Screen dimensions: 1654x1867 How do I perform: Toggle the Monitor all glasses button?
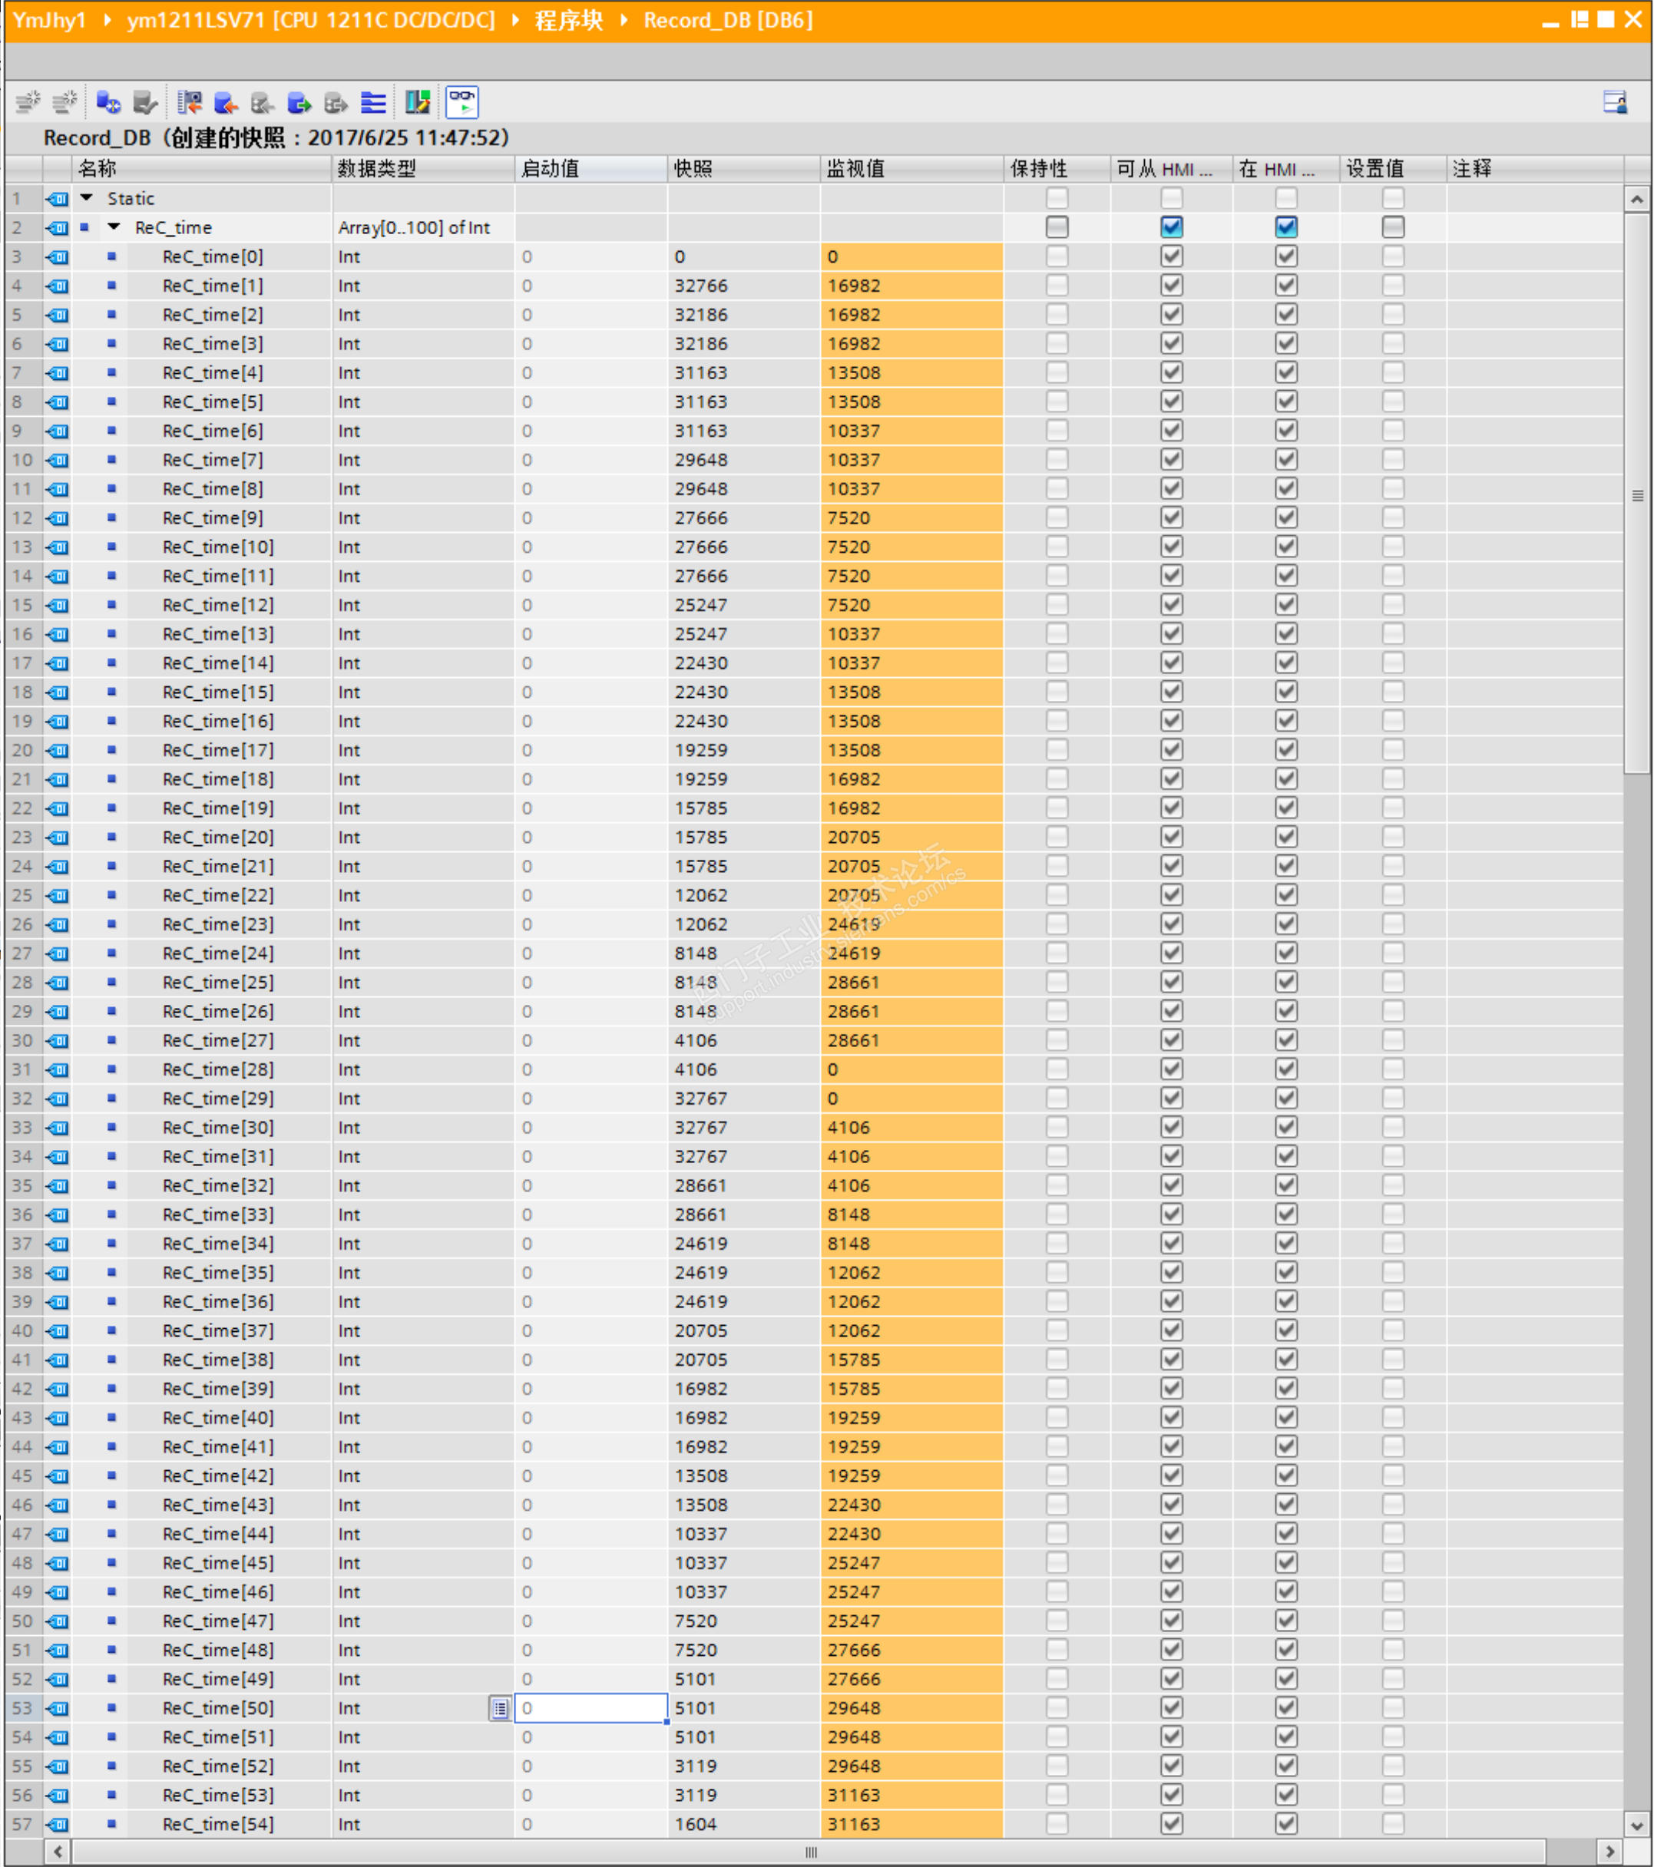pyautogui.click(x=462, y=102)
